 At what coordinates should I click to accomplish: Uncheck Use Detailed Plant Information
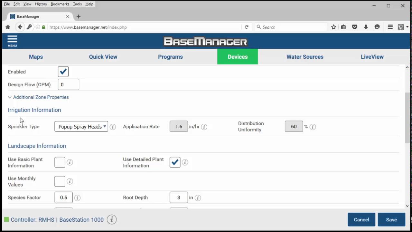[x=175, y=162]
